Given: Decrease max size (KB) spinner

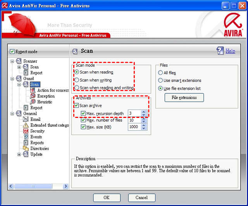Looking at the screenshot, I should [x=144, y=128].
